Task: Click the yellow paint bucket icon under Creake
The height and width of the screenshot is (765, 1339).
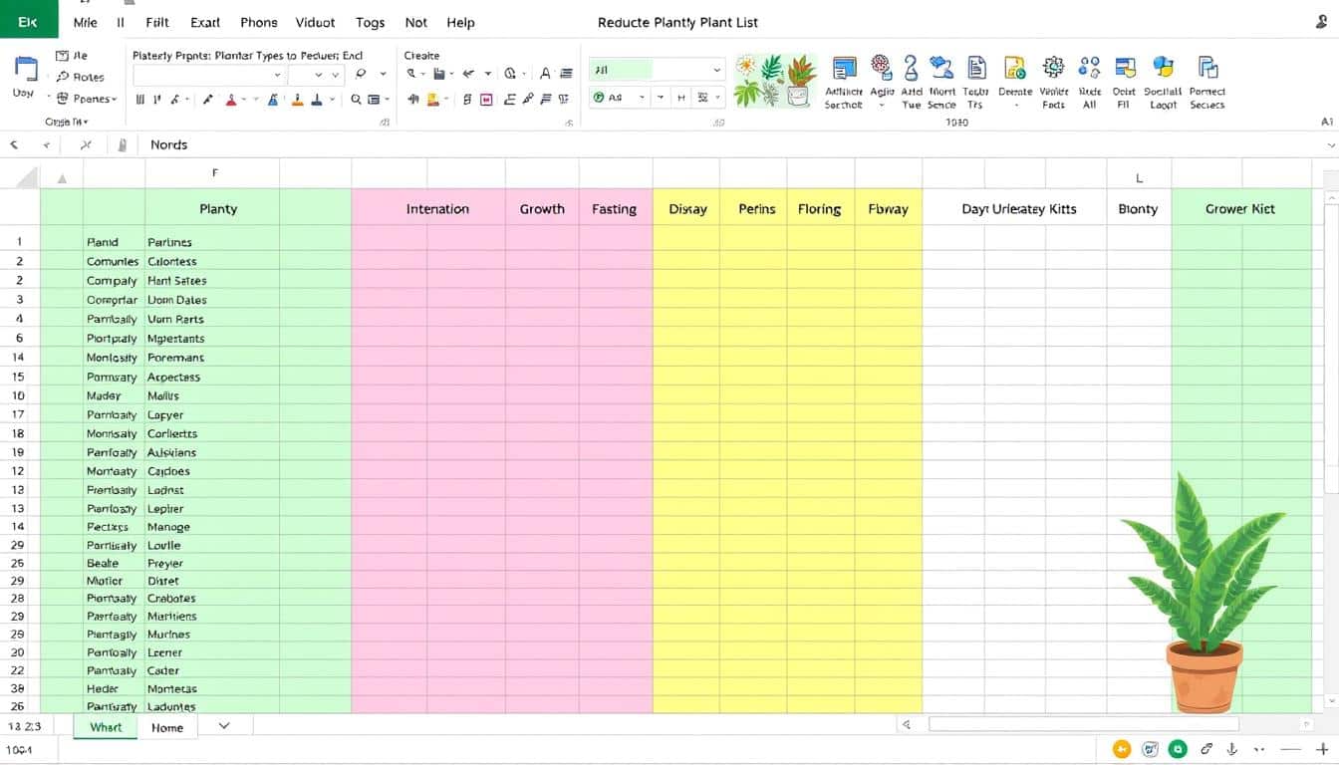Action: point(433,100)
